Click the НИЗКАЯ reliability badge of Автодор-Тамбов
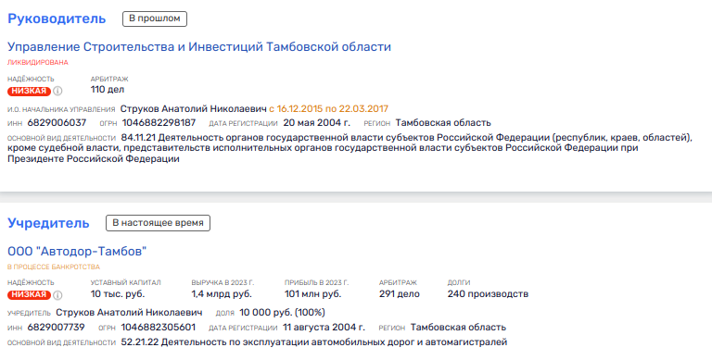The height and width of the screenshot is (360, 712). click(29, 295)
